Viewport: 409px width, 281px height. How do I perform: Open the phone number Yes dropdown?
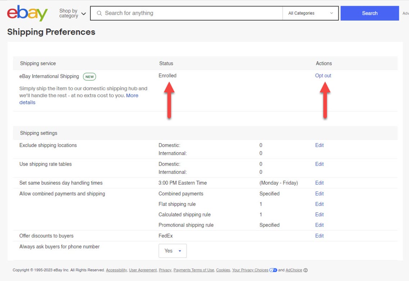pos(172,250)
